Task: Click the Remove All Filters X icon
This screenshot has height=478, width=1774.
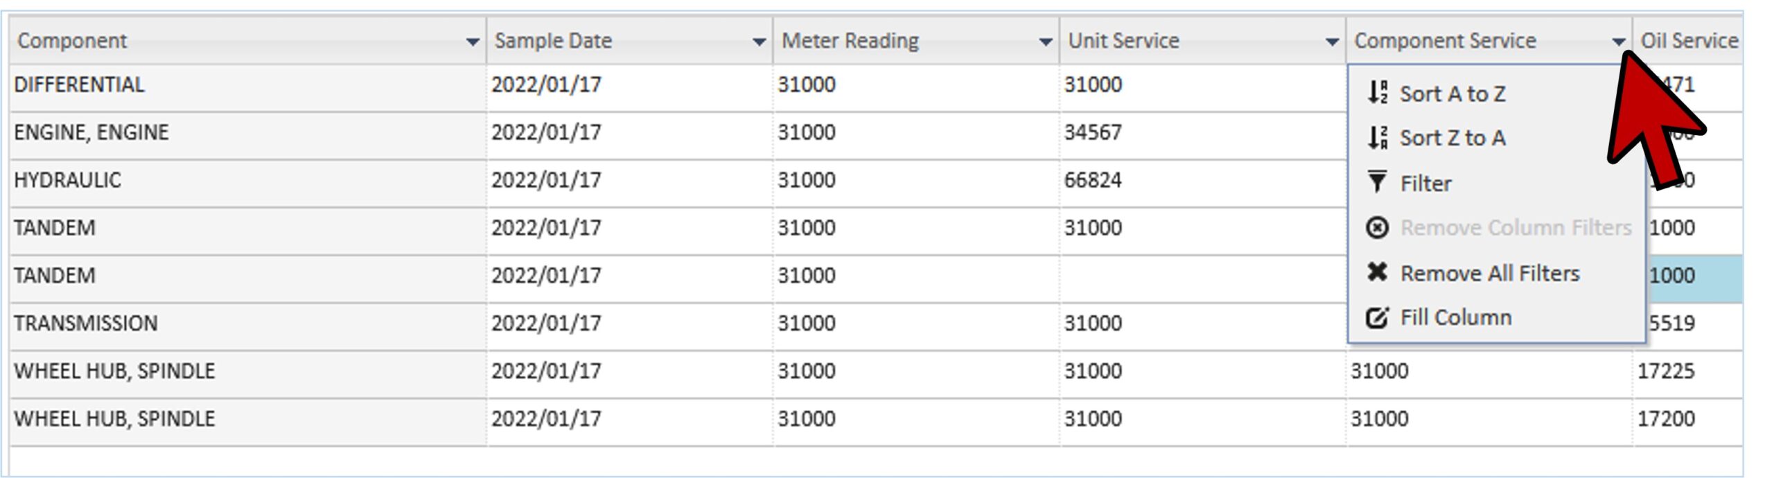Action: 1377,272
